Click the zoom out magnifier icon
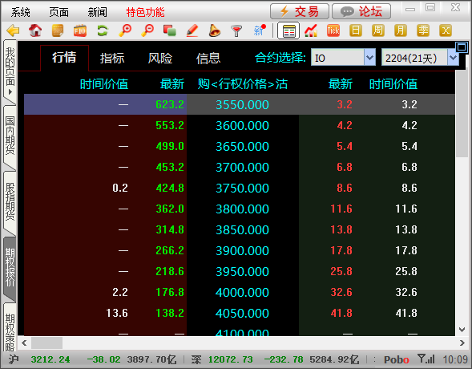The image size is (472, 369). 147,30
